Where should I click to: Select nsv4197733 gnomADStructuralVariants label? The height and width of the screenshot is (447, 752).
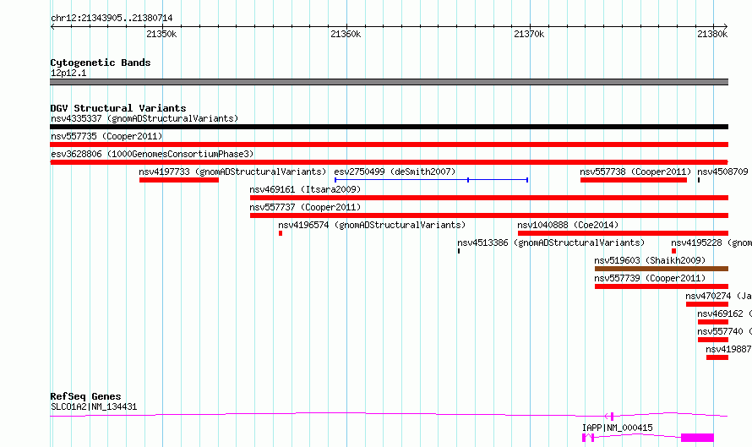coord(232,172)
